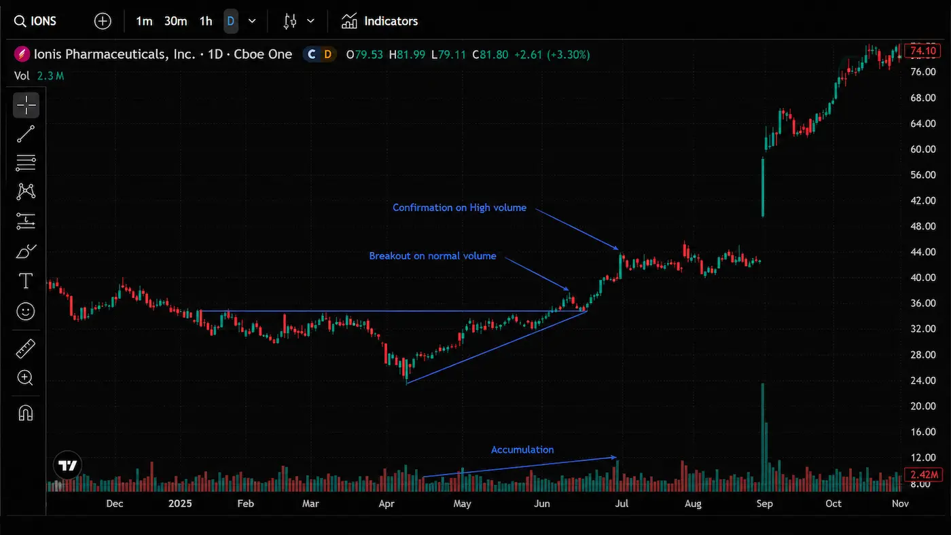Click the 2.42M volume label

[924, 474]
